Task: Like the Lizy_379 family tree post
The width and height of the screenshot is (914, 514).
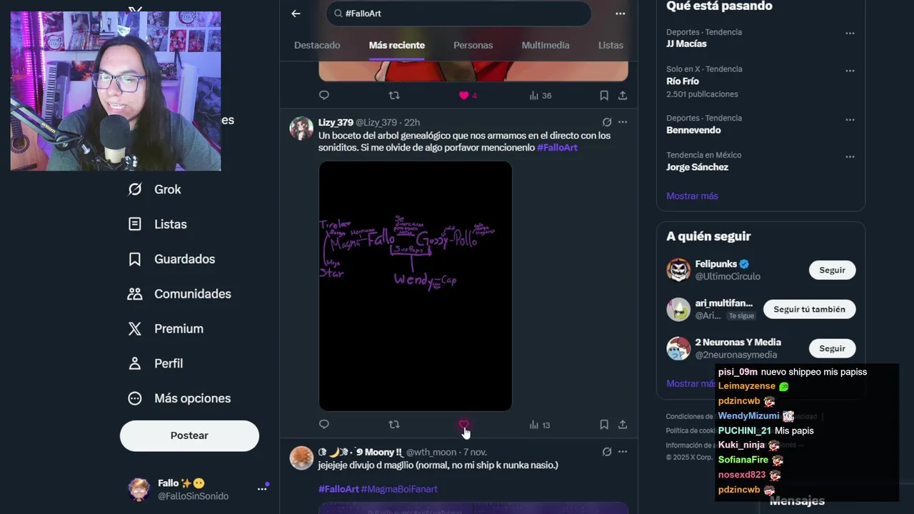Action: [x=464, y=425]
